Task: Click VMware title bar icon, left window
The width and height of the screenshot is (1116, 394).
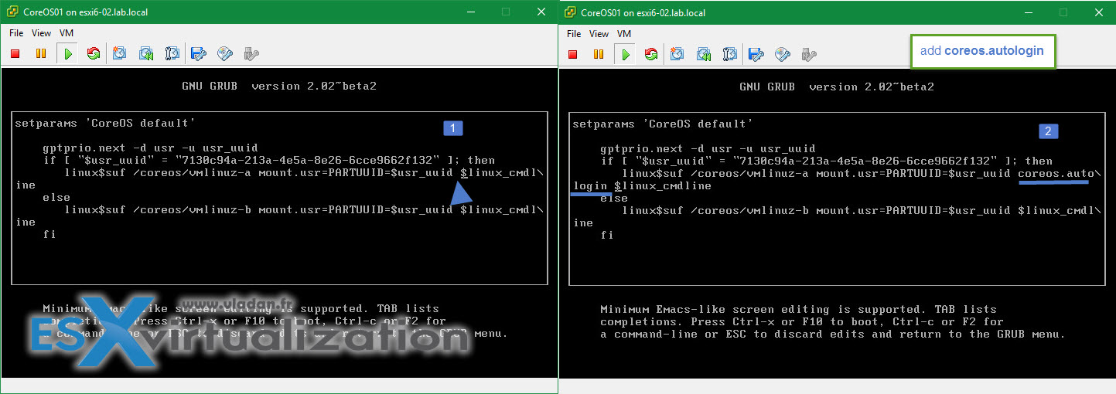Action: click(x=12, y=12)
